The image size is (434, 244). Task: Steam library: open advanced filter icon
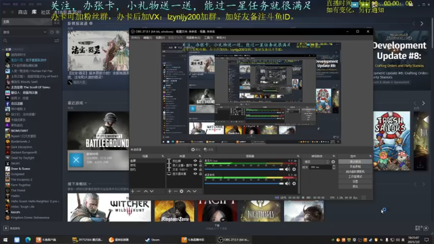click(x=57, y=41)
